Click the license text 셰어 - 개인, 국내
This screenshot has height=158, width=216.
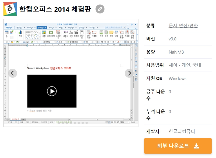click(185, 65)
